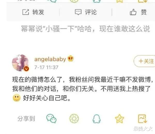Save post as image icon

[142, 119]
